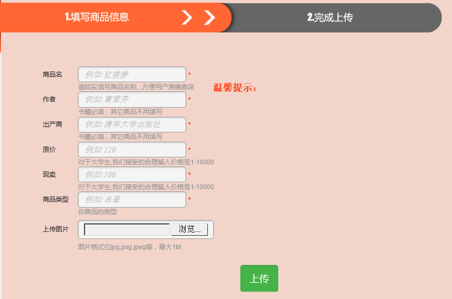Screen dimensions: 452x299
Task: Click the 2.完成上传 step tab
Action: (x=330, y=17)
